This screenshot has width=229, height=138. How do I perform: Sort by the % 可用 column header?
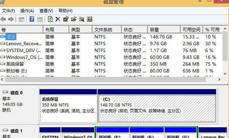click(x=212, y=30)
